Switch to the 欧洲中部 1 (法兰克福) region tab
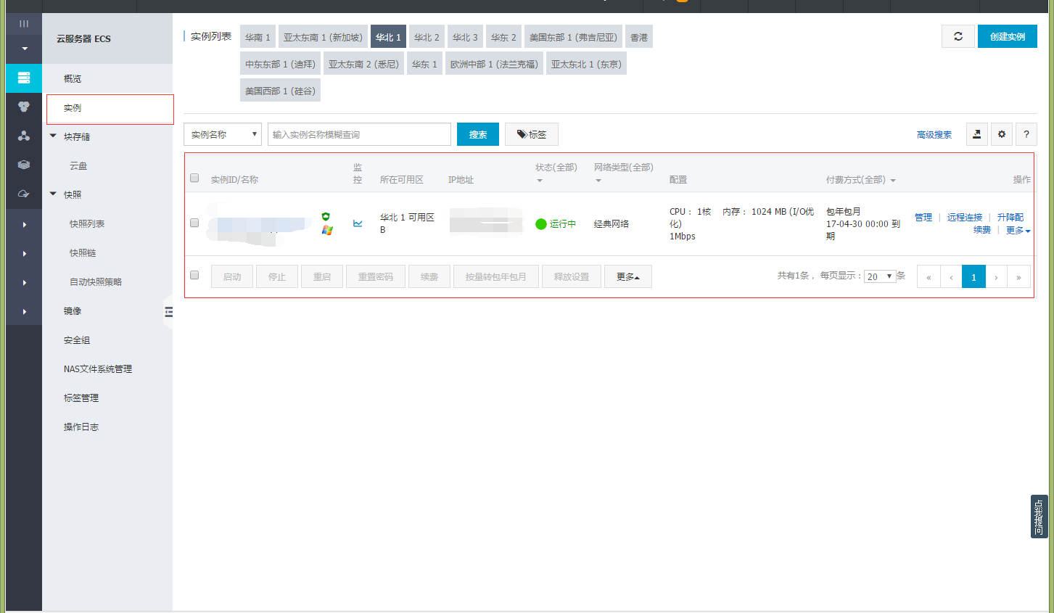 coord(494,64)
